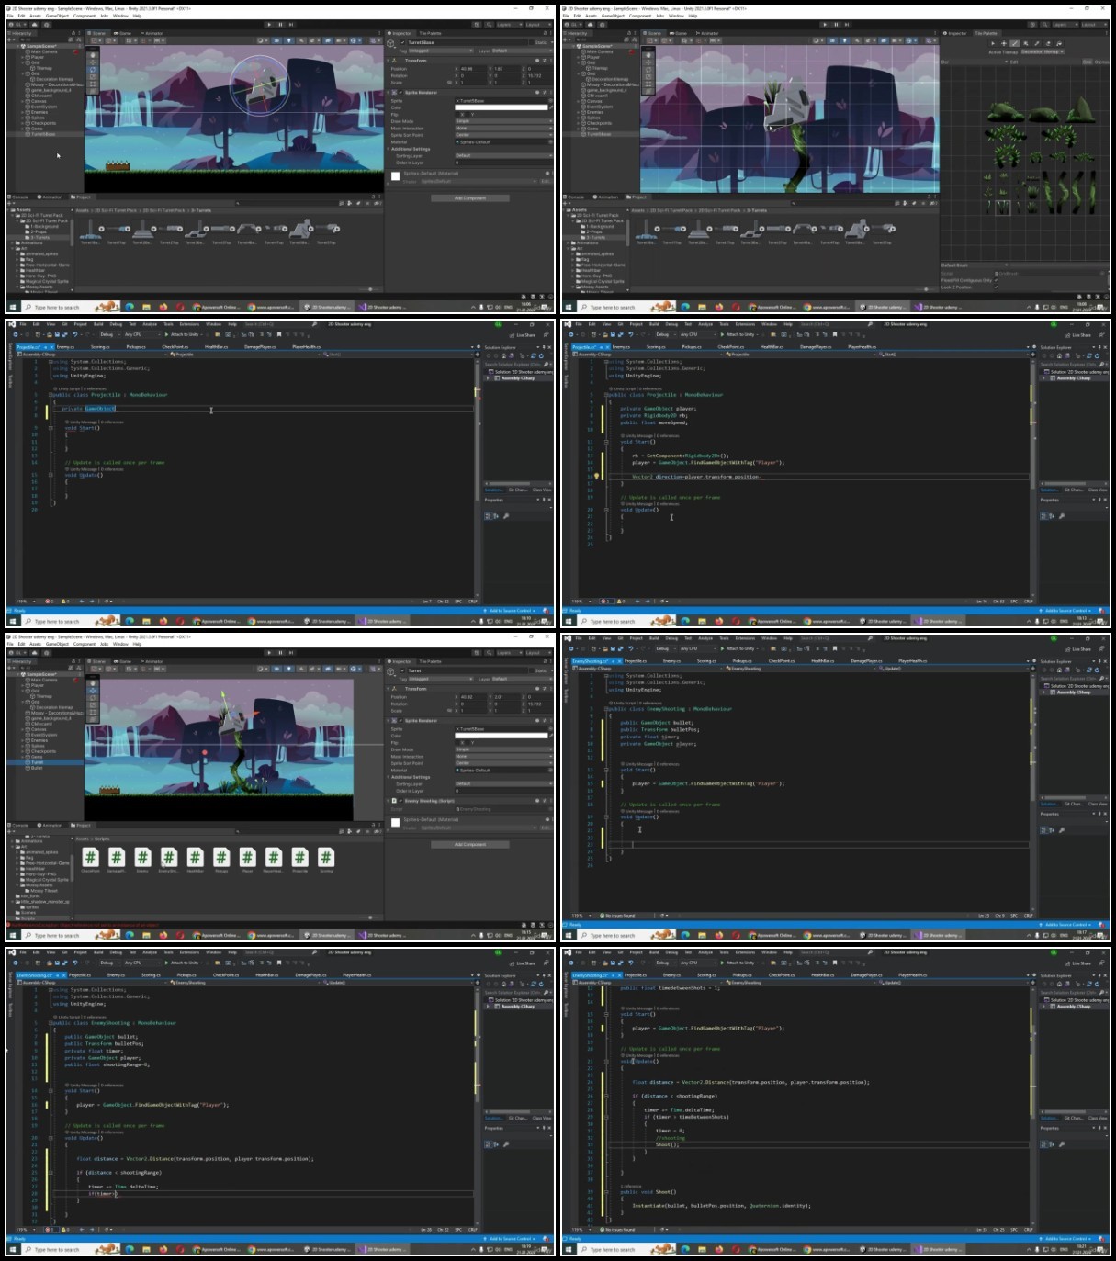Open Color swatch in Turret inspector Sprite Renderer
The width and height of the screenshot is (1116, 1261).
pos(500,736)
